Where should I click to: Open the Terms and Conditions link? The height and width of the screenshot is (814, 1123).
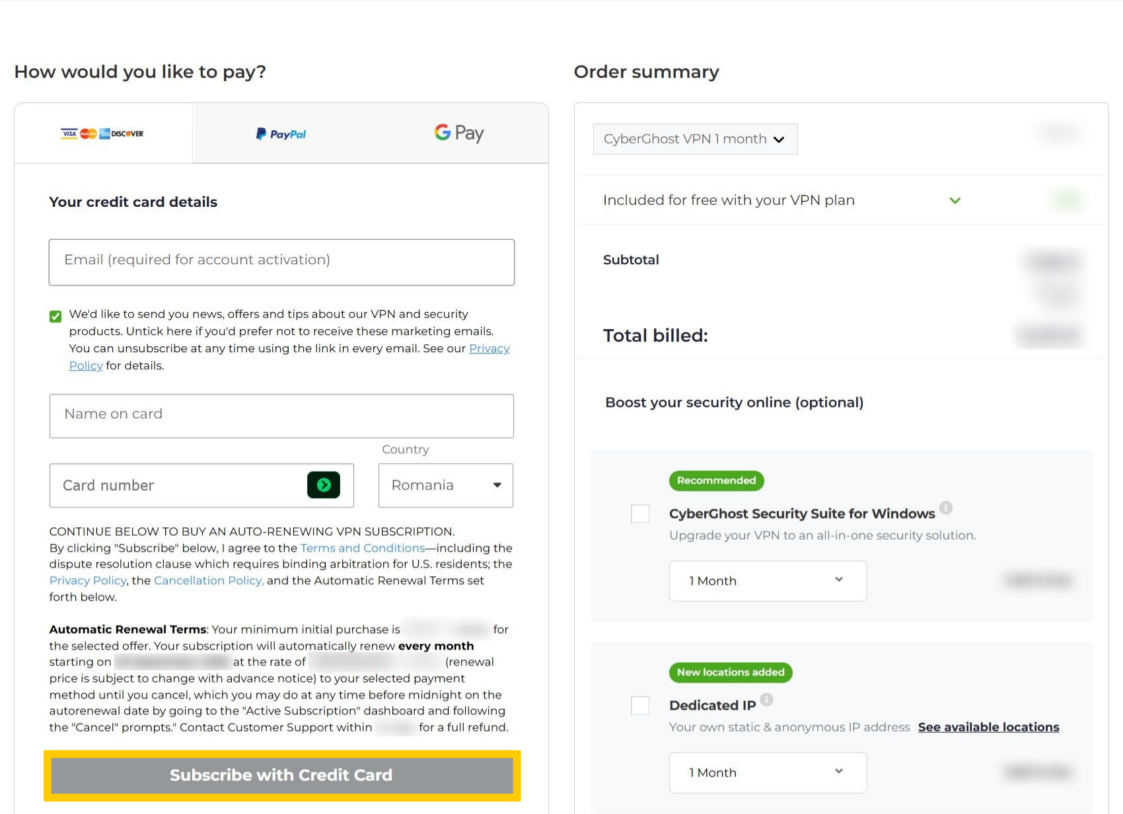pyautogui.click(x=363, y=548)
